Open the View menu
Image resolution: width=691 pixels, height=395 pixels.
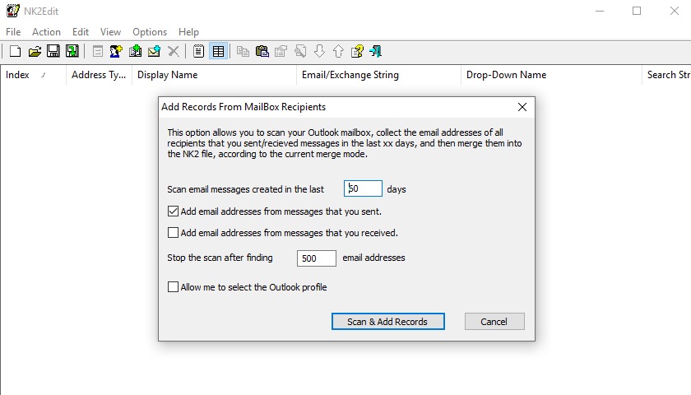coord(110,32)
